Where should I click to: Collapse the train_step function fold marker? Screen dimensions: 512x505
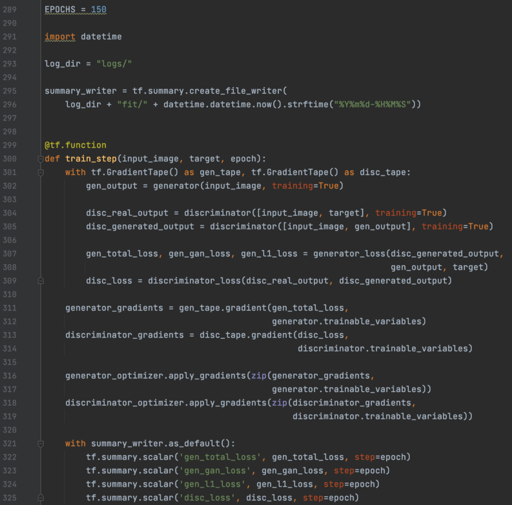[x=40, y=159]
